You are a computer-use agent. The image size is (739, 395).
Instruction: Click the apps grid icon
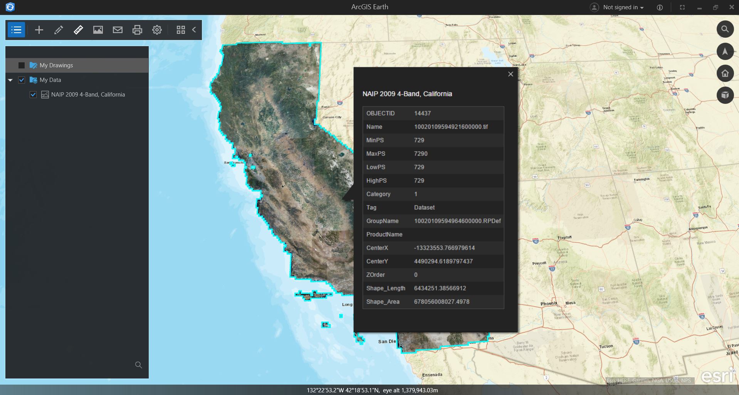pyautogui.click(x=181, y=30)
